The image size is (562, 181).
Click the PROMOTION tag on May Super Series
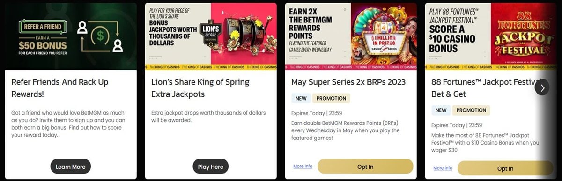[331, 98]
